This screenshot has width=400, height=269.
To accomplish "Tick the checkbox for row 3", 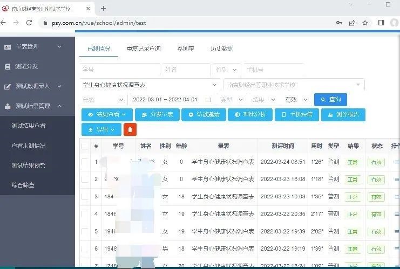I will 85,197.
